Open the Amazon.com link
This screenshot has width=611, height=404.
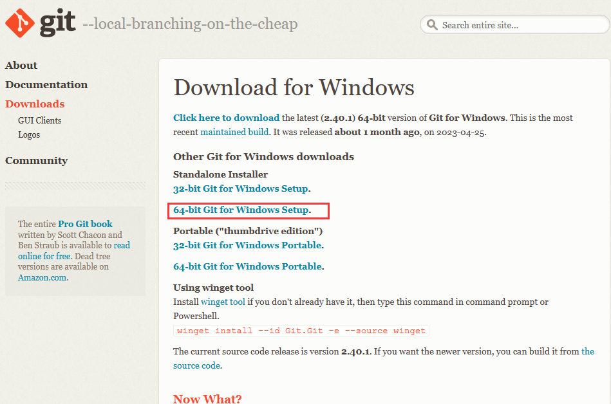(42, 278)
